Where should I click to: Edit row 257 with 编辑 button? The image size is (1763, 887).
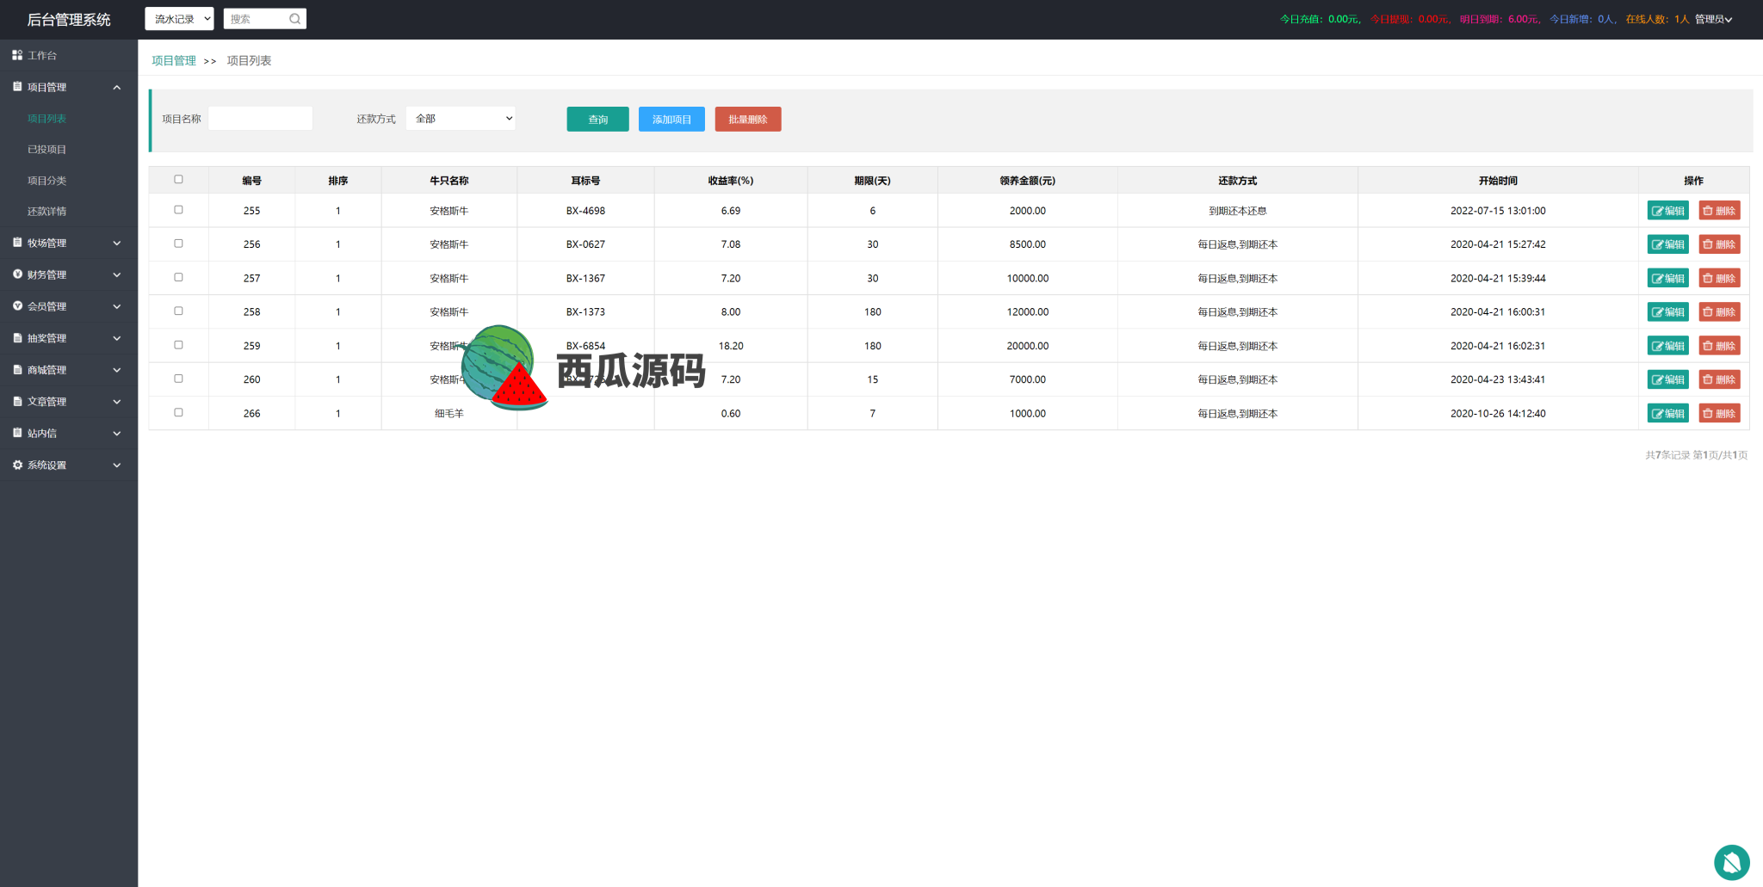(1667, 278)
